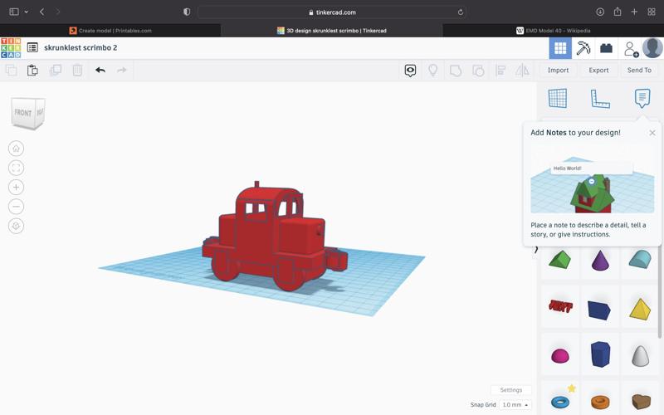Click the Export button

[598, 71]
